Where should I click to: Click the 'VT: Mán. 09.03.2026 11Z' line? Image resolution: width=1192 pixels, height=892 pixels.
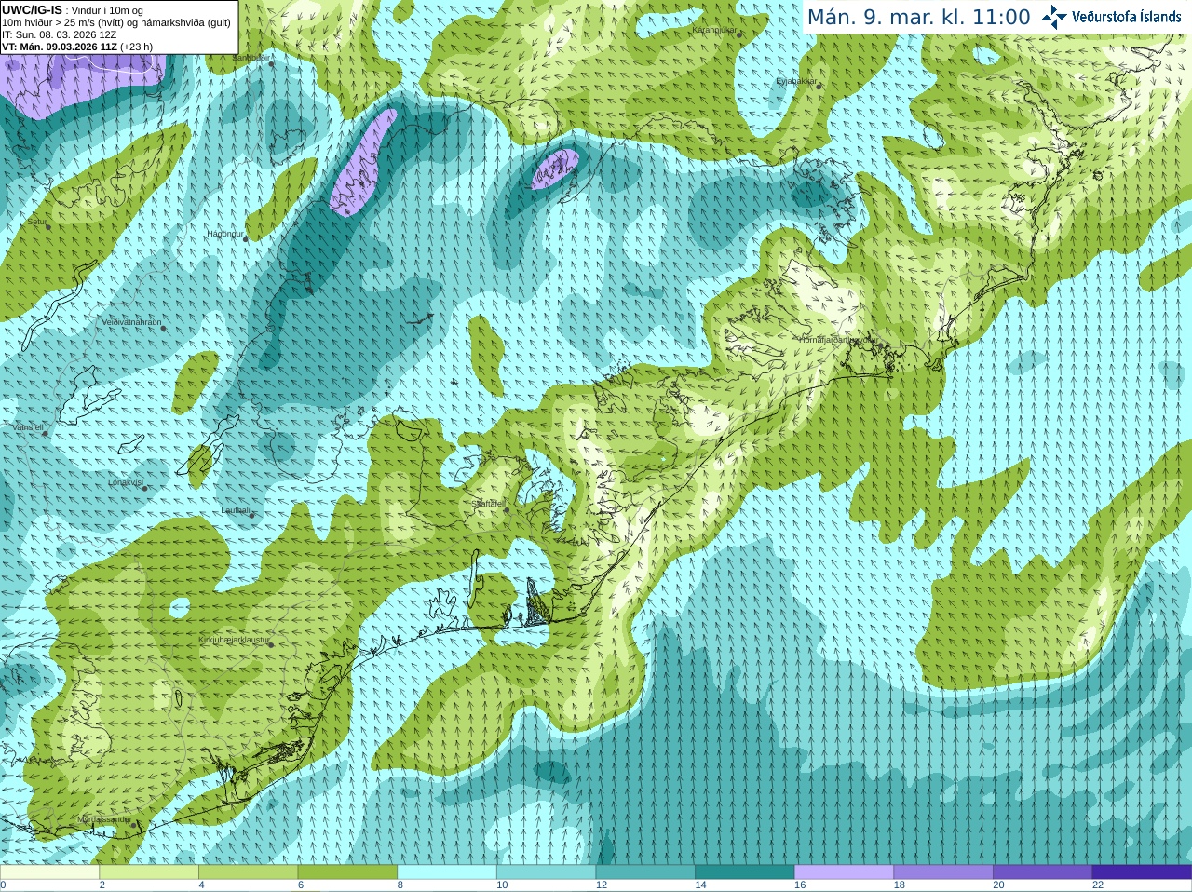[x=60, y=47]
